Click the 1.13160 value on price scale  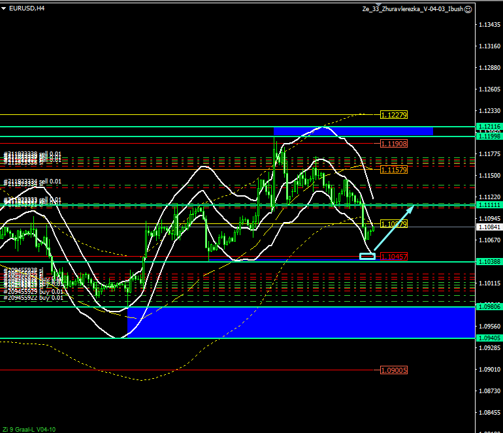[489, 46]
